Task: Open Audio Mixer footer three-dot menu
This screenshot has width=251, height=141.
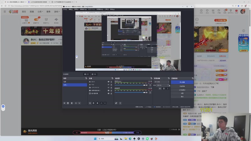Action: click(120, 103)
